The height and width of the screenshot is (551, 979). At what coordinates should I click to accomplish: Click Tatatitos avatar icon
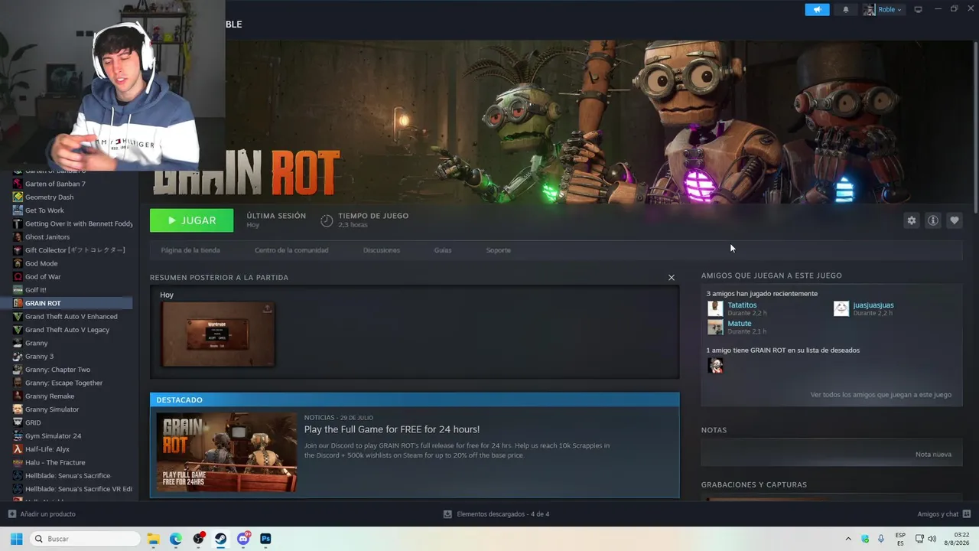[715, 308]
